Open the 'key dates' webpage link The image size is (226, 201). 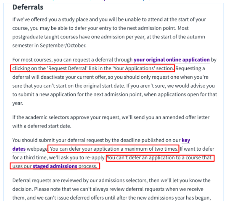(186, 140)
